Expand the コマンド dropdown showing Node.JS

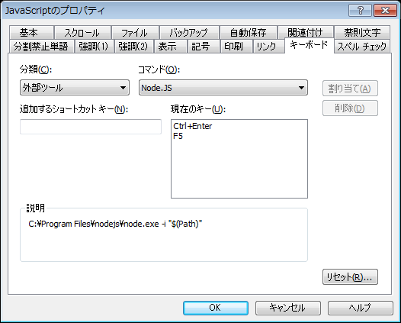(223, 88)
